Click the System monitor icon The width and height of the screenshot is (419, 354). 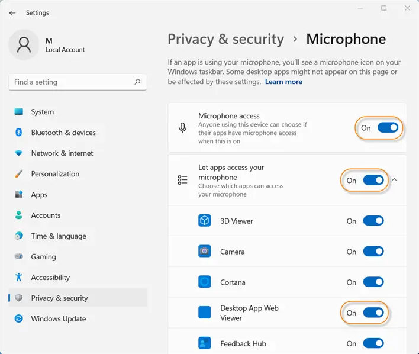click(x=19, y=111)
